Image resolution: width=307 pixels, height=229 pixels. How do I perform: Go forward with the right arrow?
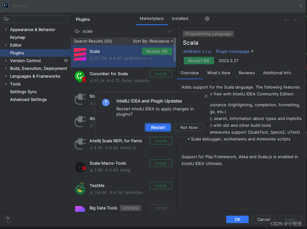pos(295,20)
